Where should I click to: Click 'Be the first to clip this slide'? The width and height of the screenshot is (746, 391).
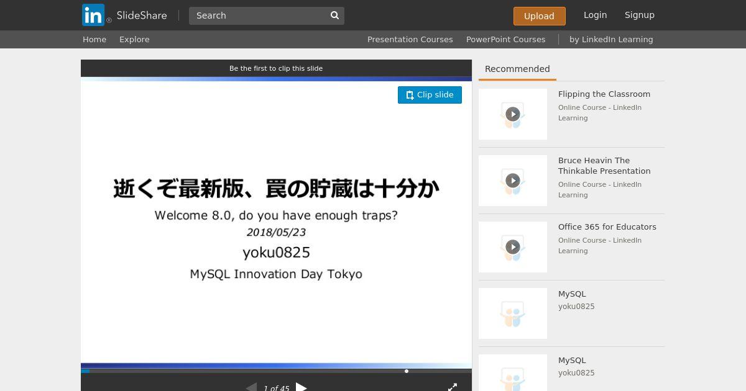click(x=276, y=68)
